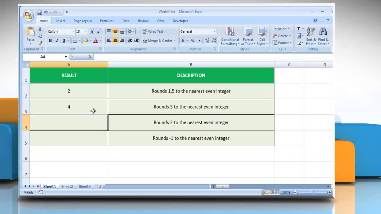Click the Increase Decimal icon
The height and width of the screenshot is (214, 381).
207,41
